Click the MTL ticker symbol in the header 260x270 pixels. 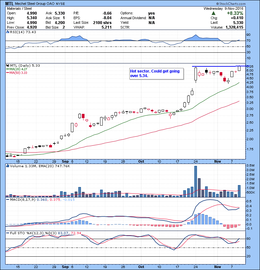tap(9, 4)
